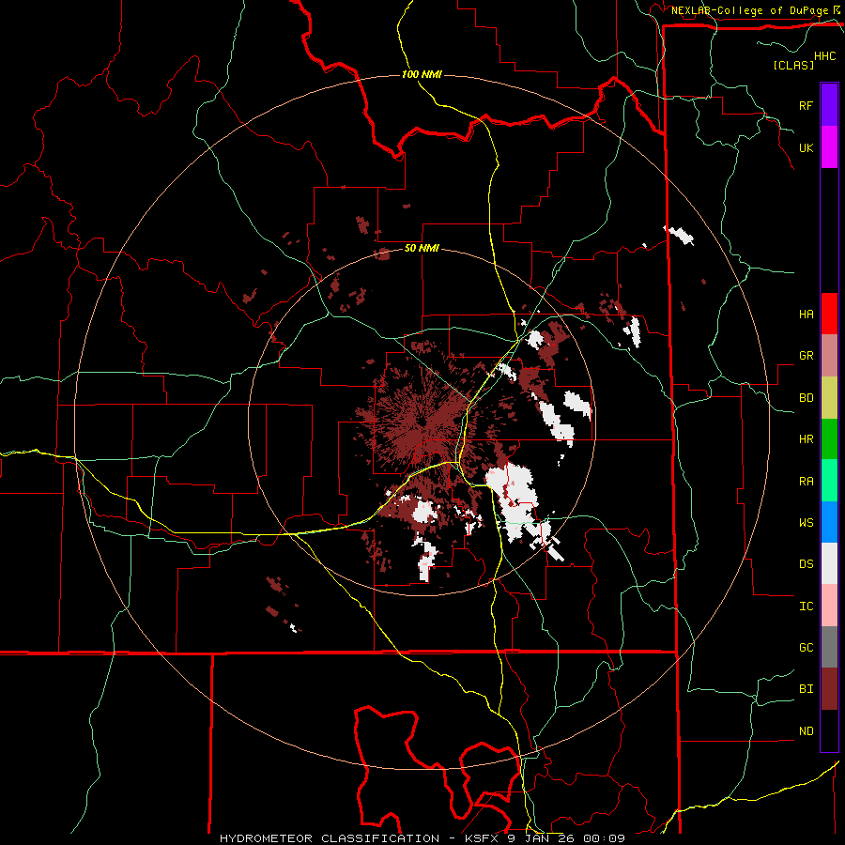Click the ND black legend swatch
The height and width of the screenshot is (845, 845).
click(x=829, y=730)
